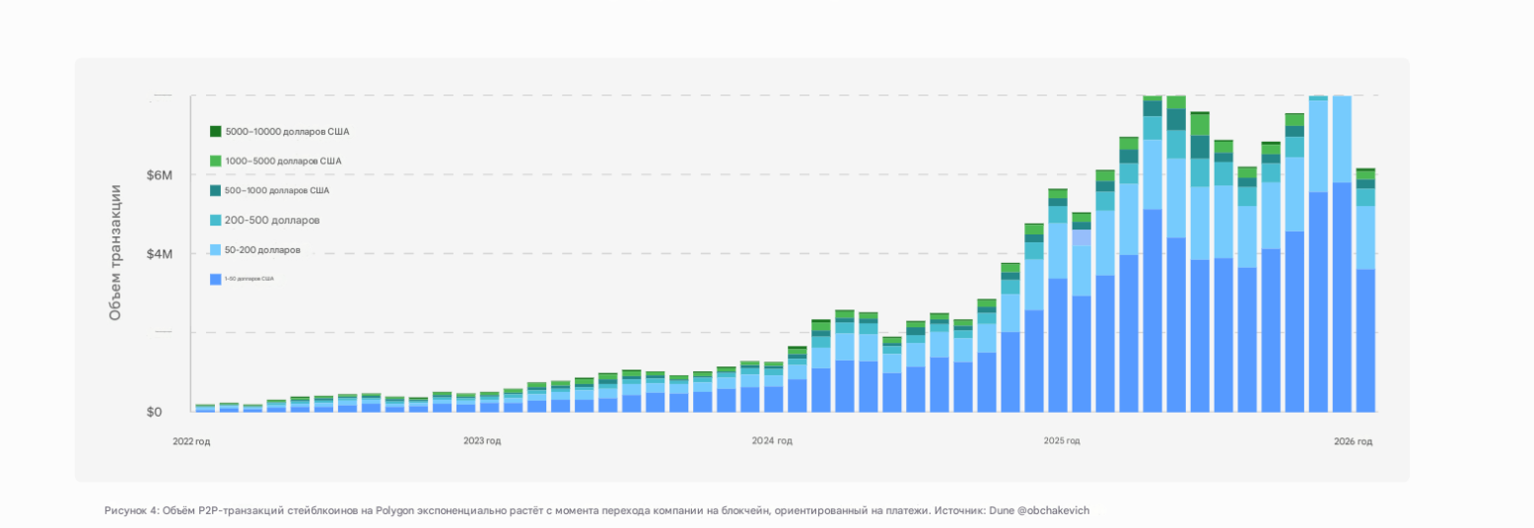Click the '50–200 долларов' legend text

pos(262,250)
